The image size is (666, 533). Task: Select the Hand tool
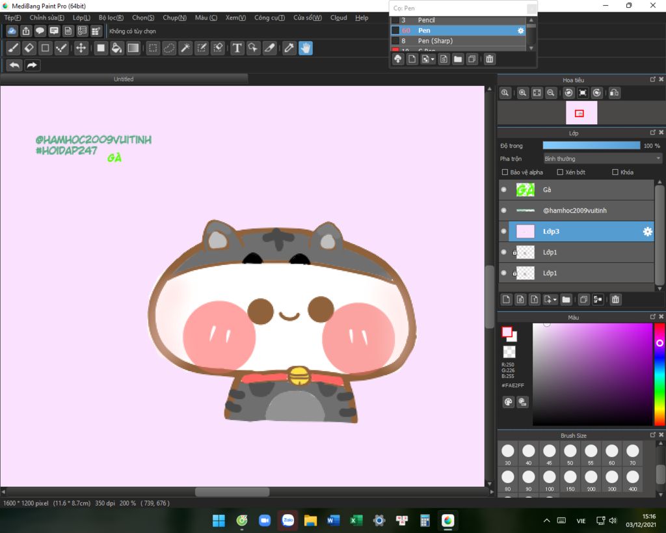coord(306,48)
